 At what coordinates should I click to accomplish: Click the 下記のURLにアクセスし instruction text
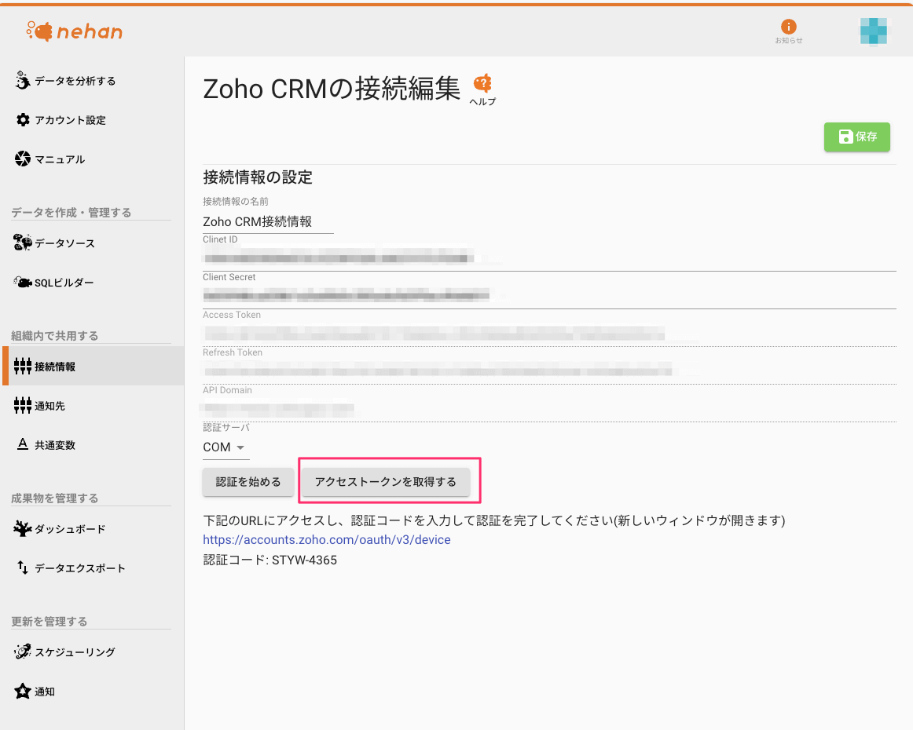coord(493,520)
